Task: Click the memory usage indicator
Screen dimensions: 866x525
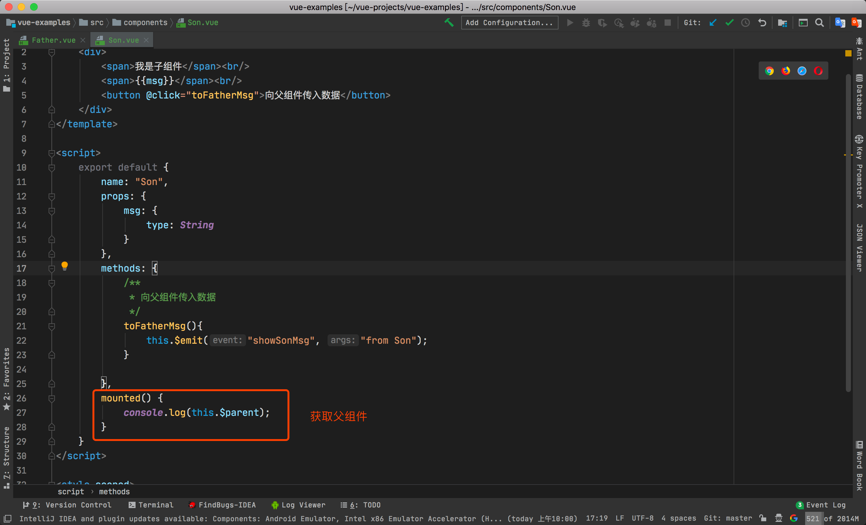Action: click(x=832, y=518)
